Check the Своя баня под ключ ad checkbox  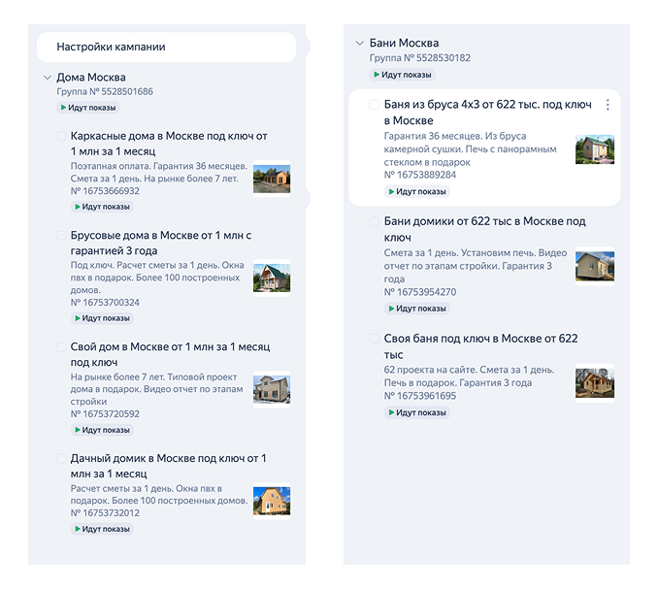374,339
